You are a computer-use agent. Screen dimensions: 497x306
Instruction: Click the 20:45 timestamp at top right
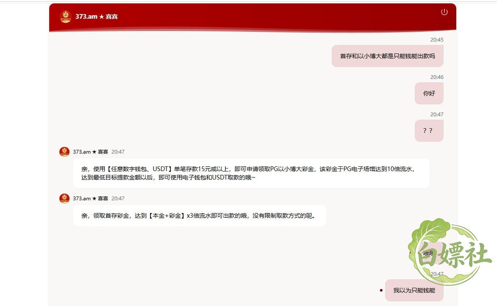pyautogui.click(x=436, y=39)
